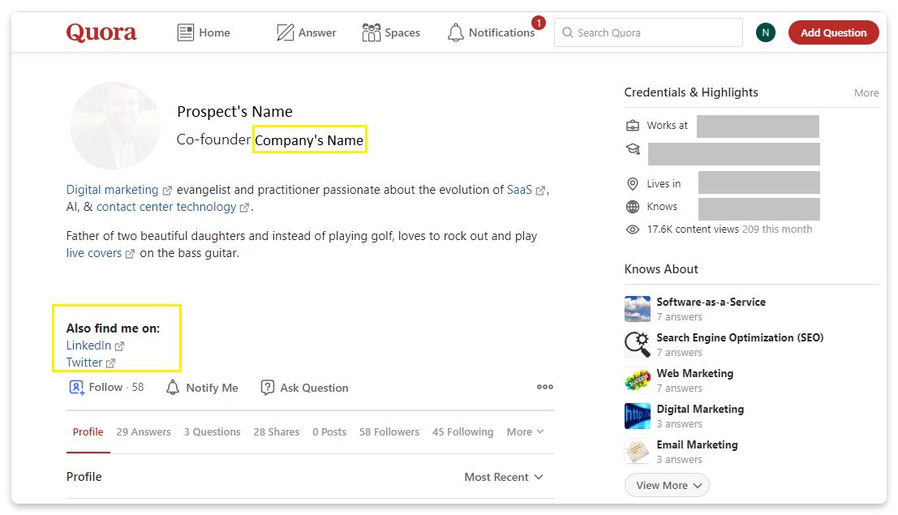Open the Email Marketing topic title
898x515 pixels.
(x=697, y=444)
